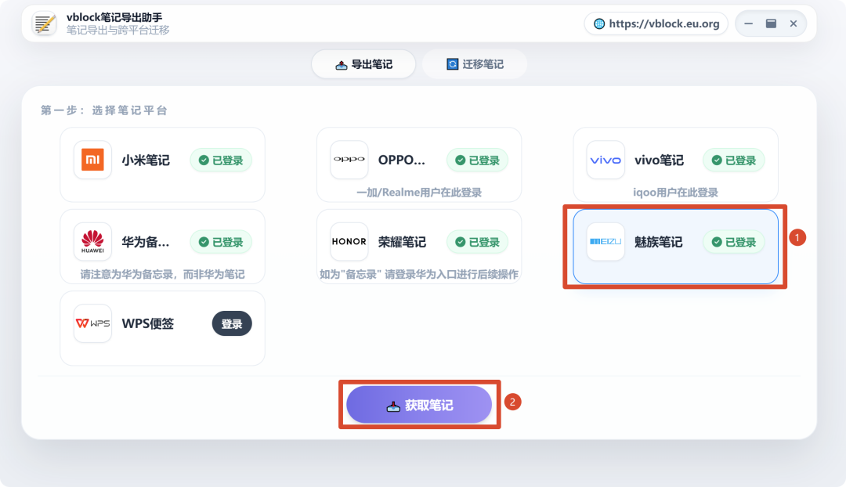
Task: Open the https://vblock.eu.org link
Action: click(656, 23)
